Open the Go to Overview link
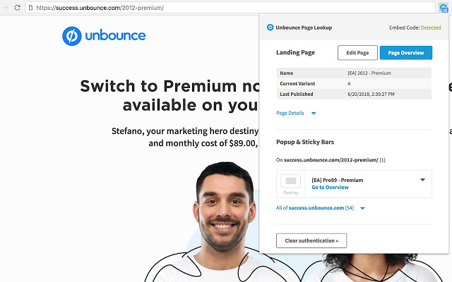The image size is (452, 282). 330,188
